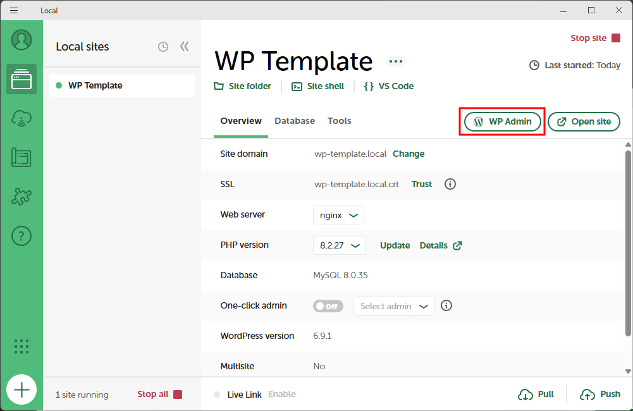Open PHP Details external link
This screenshot has width=633, height=411.
440,245
